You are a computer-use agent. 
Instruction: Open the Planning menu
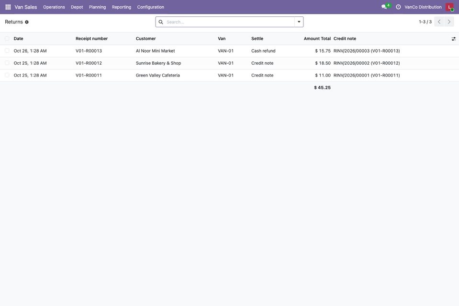click(97, 7)
